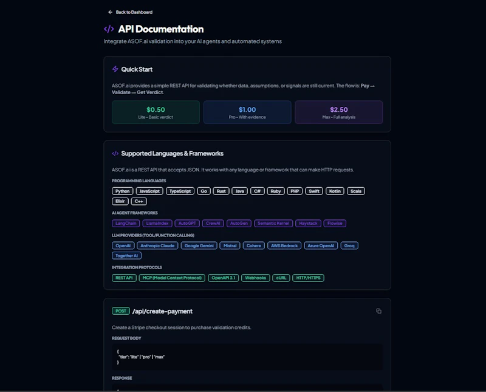Click the CrewAI framework tag
The width and height of the screenshot is (486, 392).
coord(213,223)
